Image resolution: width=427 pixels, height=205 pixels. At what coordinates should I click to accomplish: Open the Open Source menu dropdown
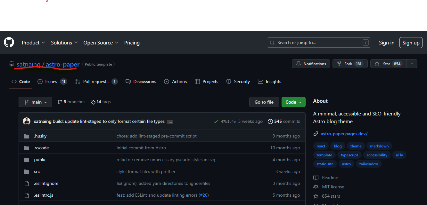pyautogui.click(x=101, y=43)
